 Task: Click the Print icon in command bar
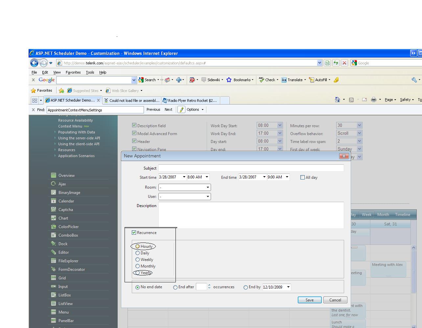point(374,100)
